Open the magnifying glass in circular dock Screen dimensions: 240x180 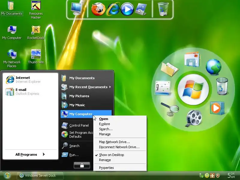(170, 109)
